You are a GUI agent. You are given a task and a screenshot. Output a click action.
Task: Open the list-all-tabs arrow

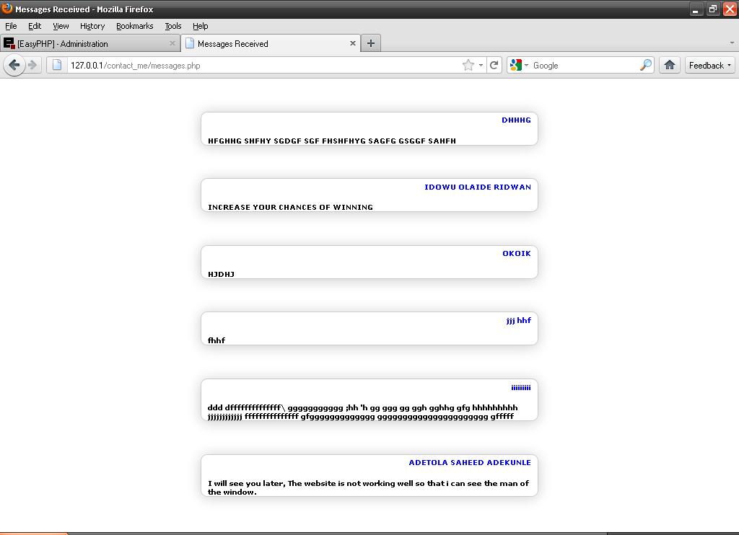coord(732,43)
